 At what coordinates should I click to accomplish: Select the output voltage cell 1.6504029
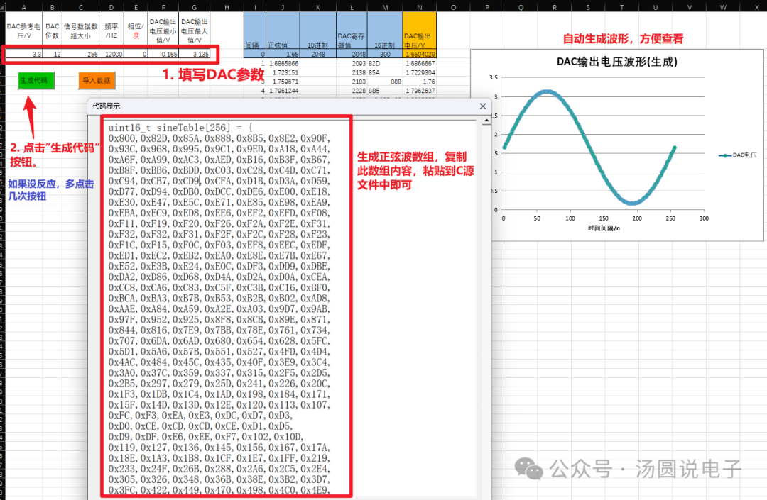pyautogui.click(x=420, y=54)
